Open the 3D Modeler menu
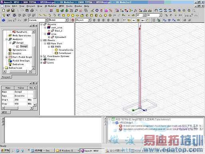Viewport: 205px width, 154px height. tap(50, 6)
